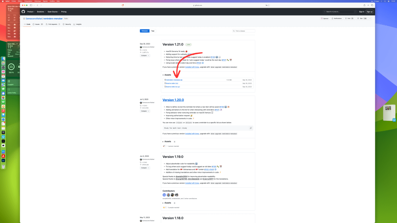Click the rocket reaction on Version 1.20.0
The height and width of the screenshot is (223, 397).
(164, 146)
